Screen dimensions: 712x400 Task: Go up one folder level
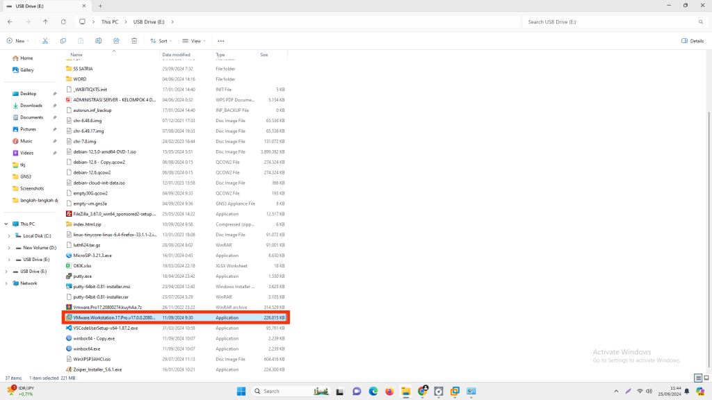[44, 22]
